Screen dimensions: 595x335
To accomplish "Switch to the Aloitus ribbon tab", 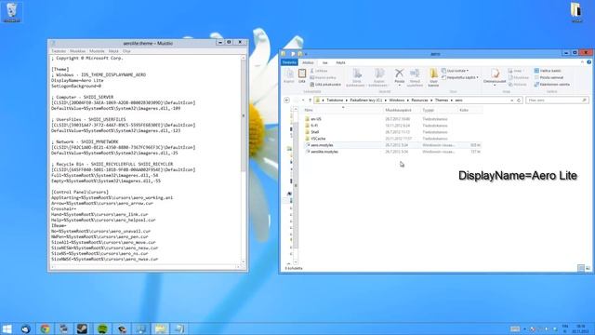I will (308, 62).
